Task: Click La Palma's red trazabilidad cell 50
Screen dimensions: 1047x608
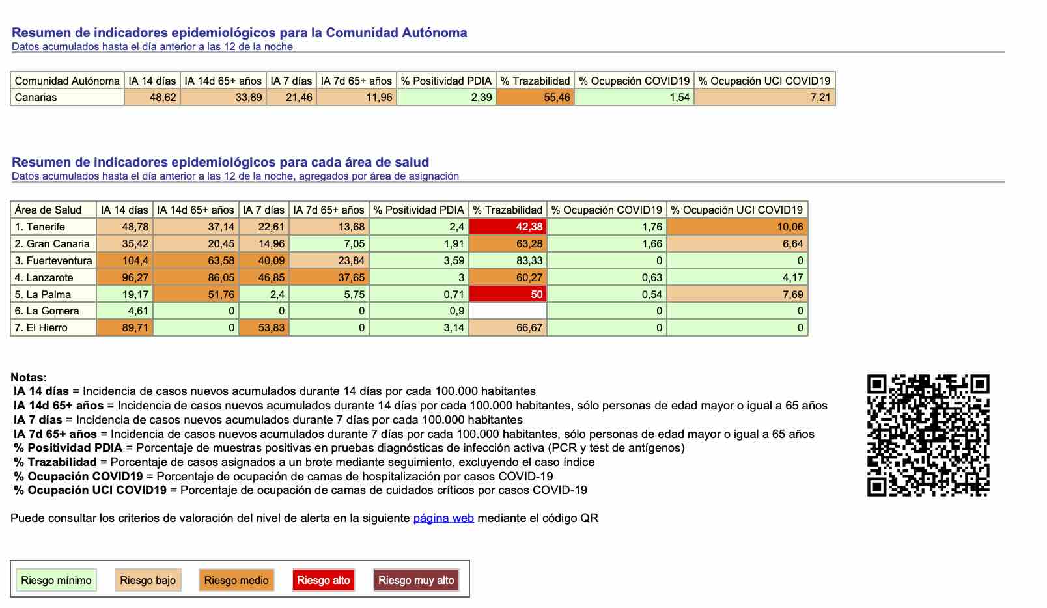Action: [x=507, y=294]
